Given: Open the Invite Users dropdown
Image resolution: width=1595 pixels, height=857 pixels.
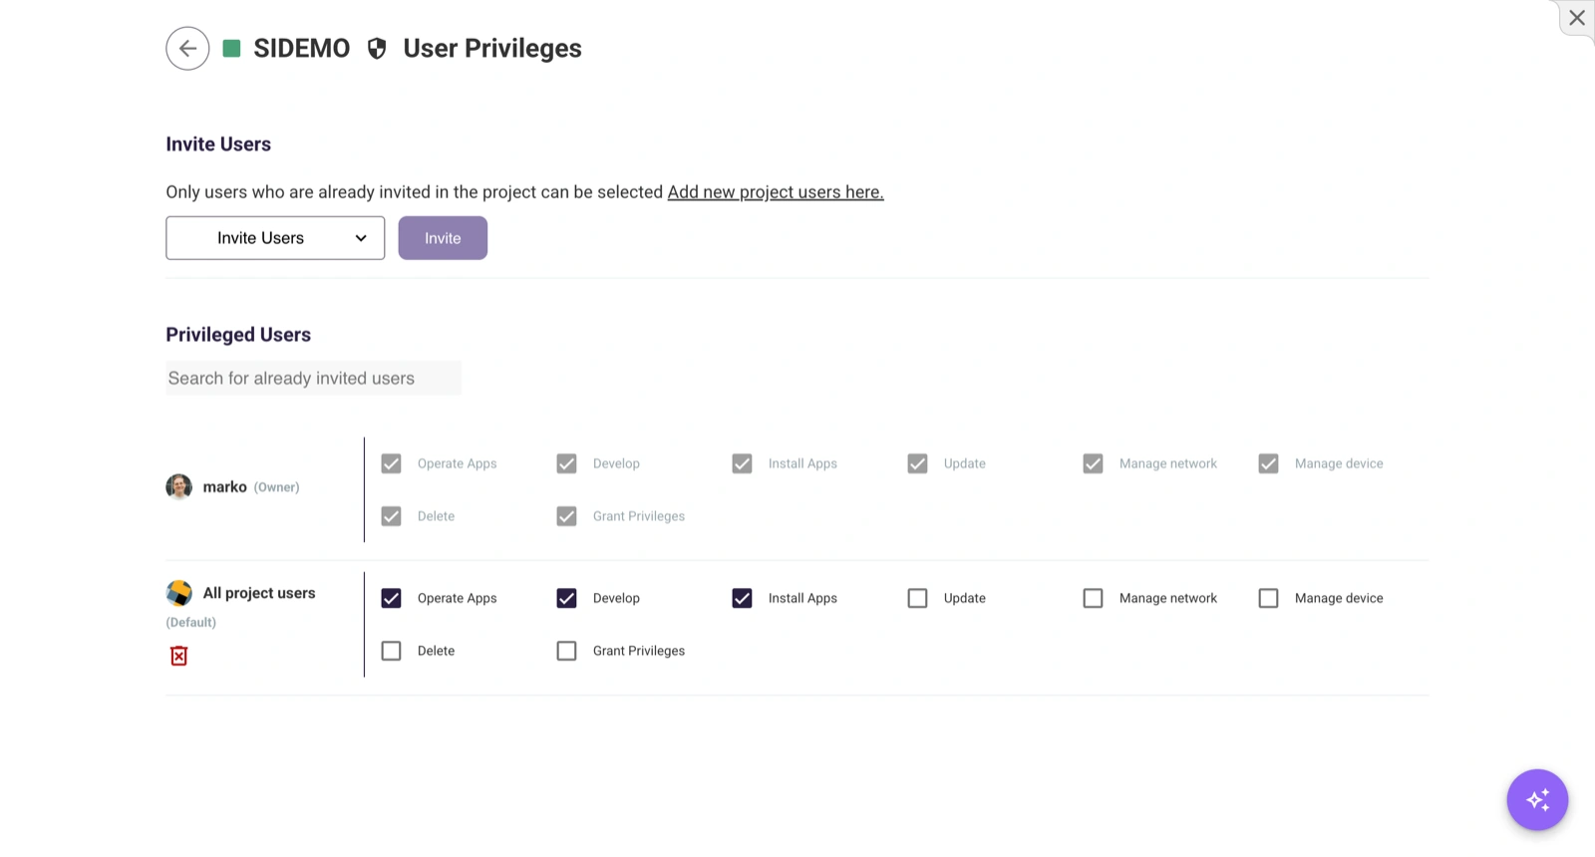Looking at the screenshot, I should [275, 238].
